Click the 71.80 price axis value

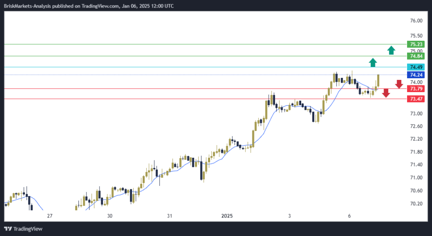point(416,152)
